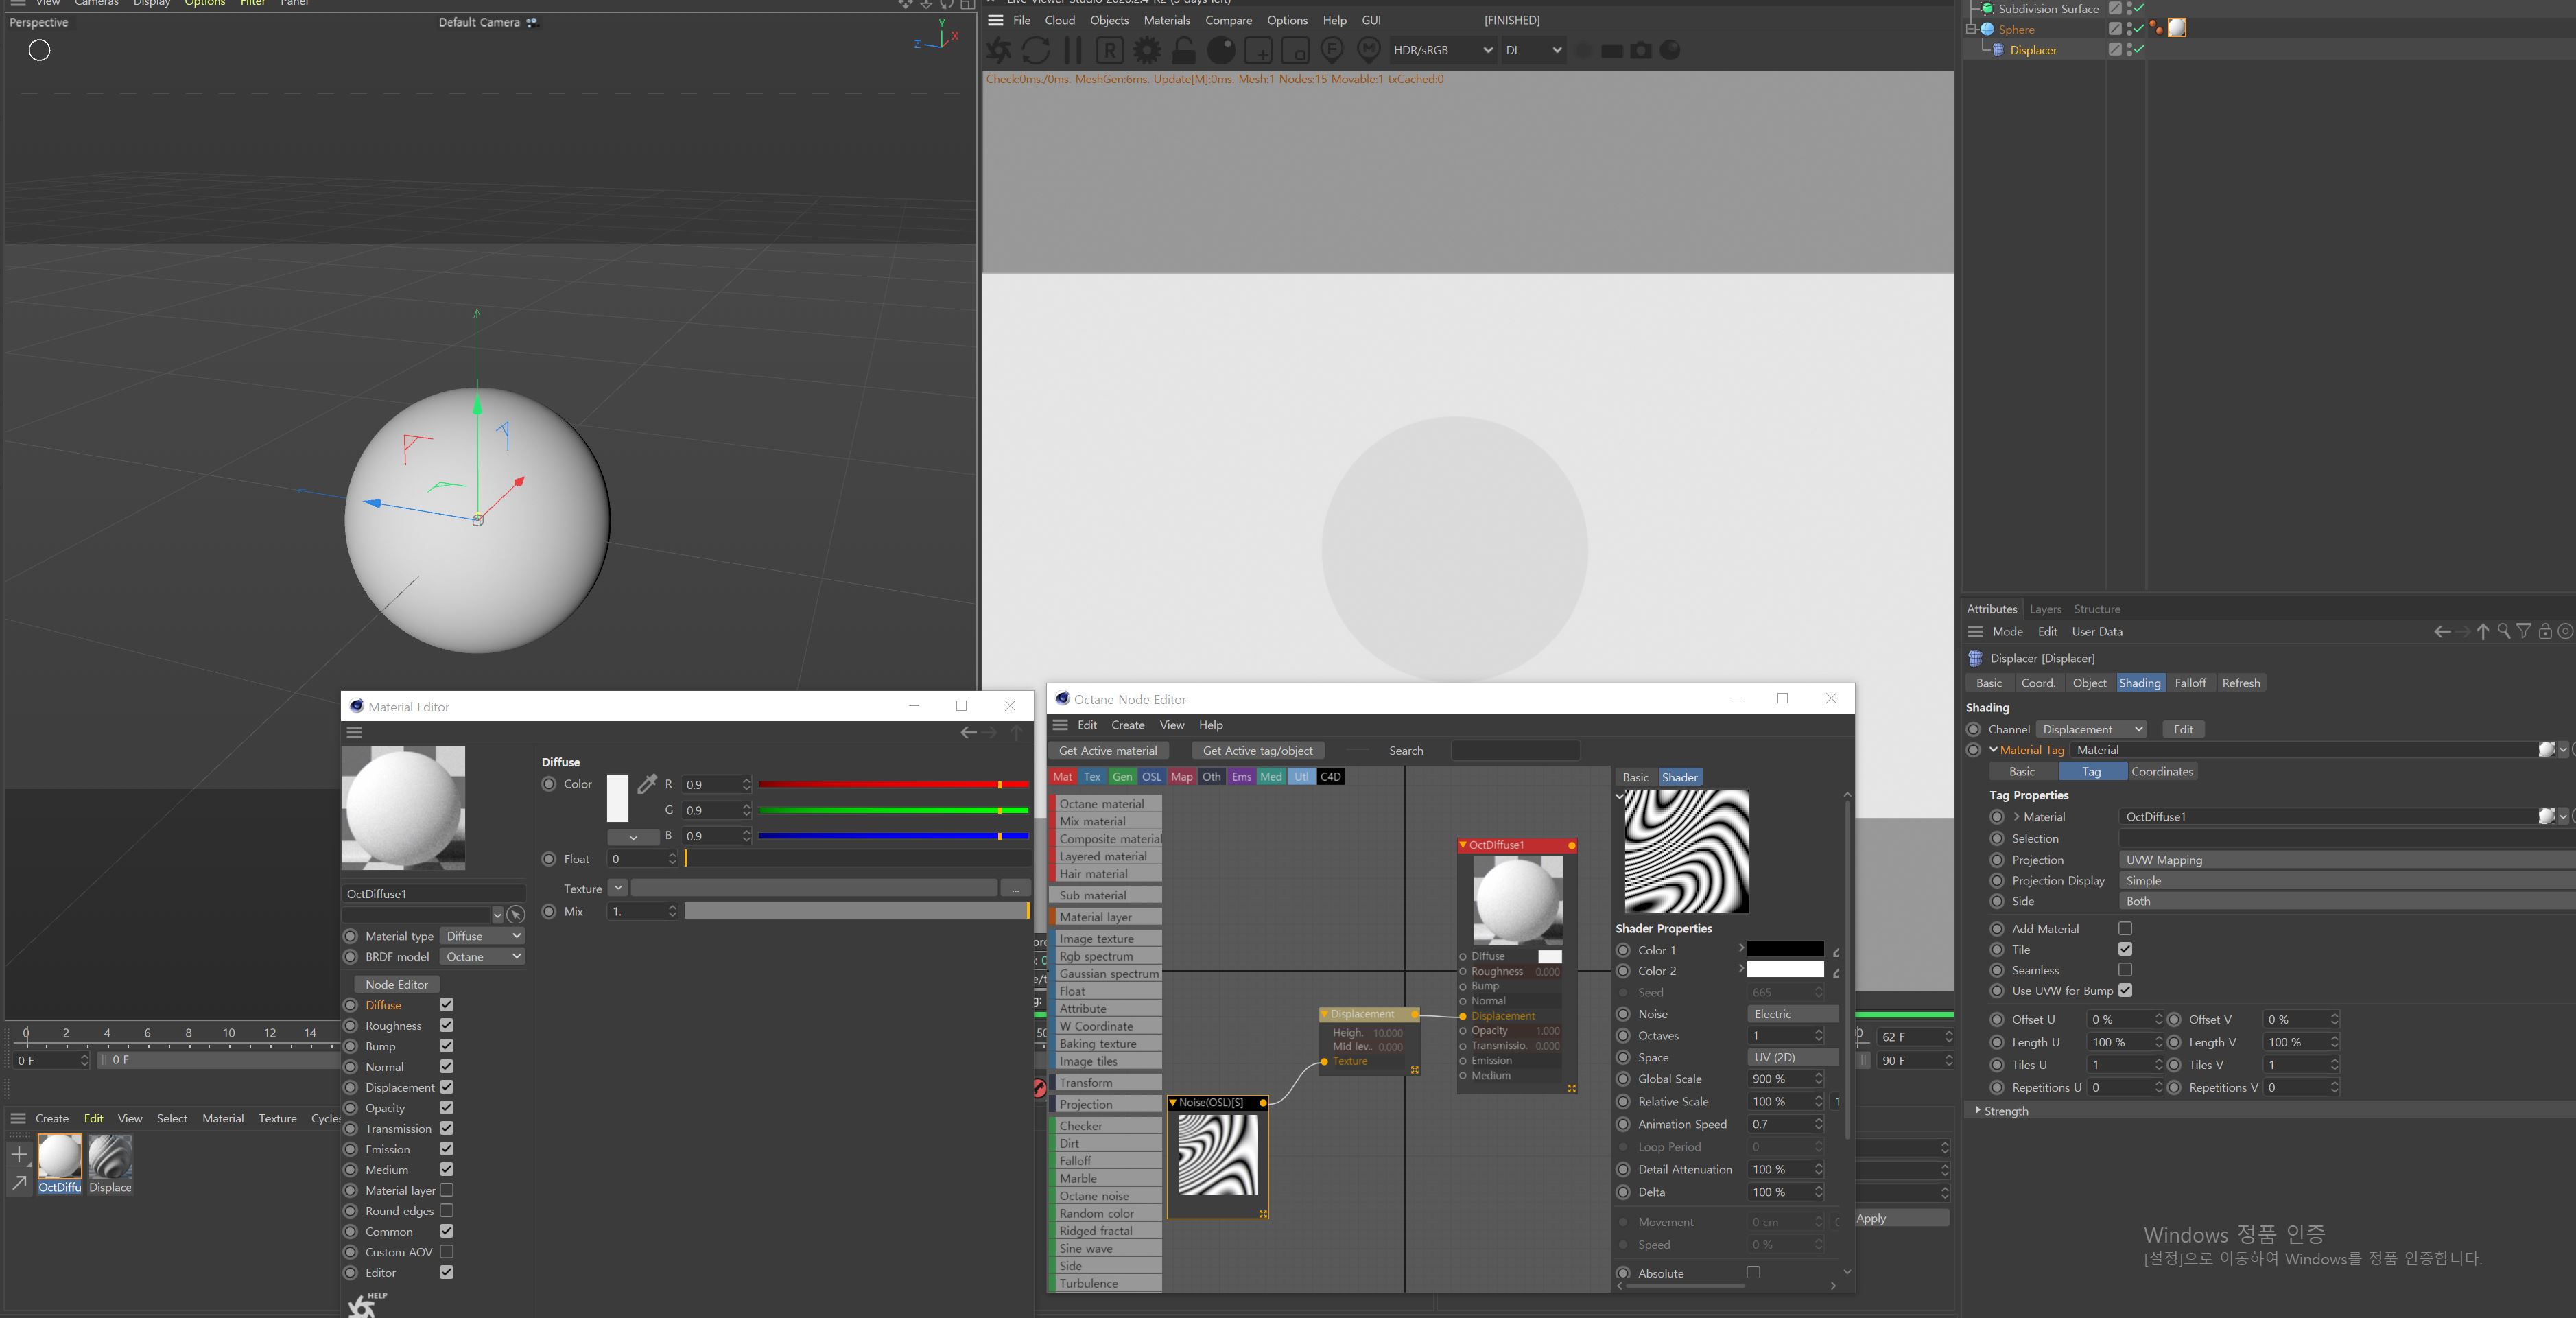Click the eyedropper color picker in Material Editor
This screenshot has height=1318, width=2576.
(x=647, y=783)
